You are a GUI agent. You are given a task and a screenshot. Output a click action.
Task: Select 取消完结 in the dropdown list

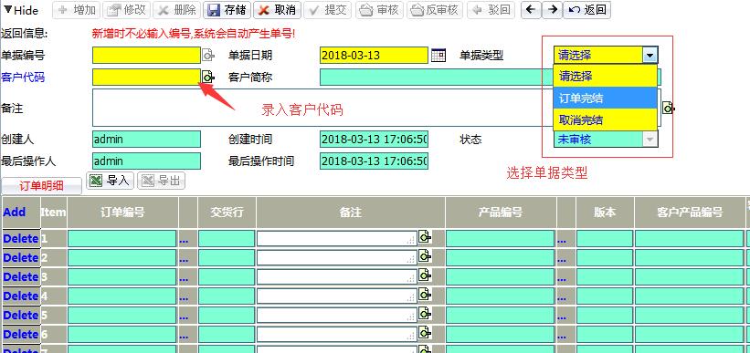(605, 119)
